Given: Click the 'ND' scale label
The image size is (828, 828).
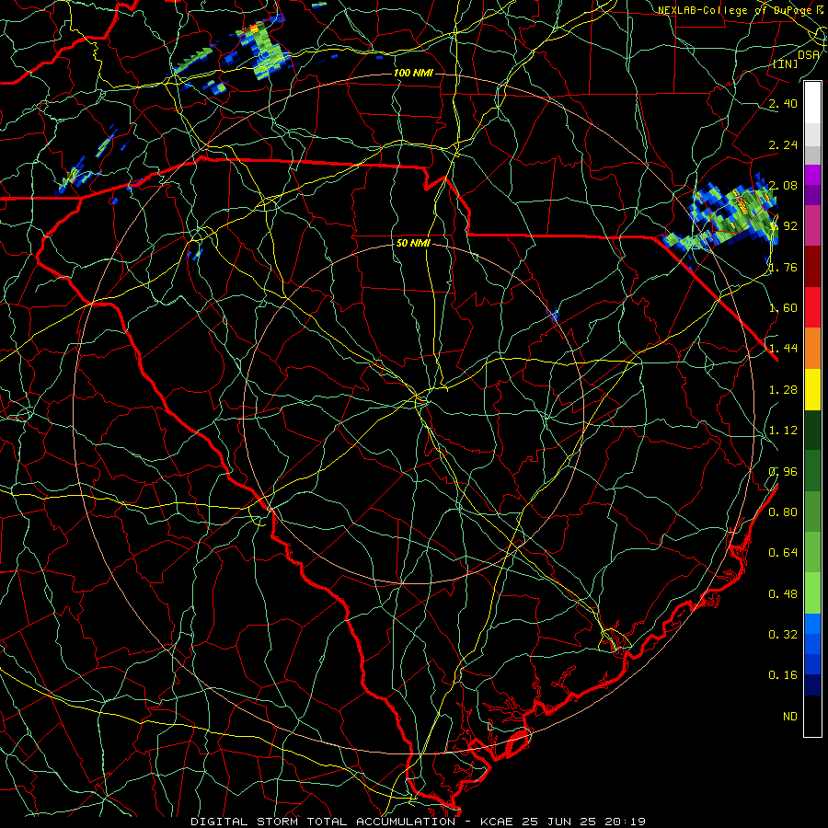Looking at the screenshot, I should coord(790,717).
